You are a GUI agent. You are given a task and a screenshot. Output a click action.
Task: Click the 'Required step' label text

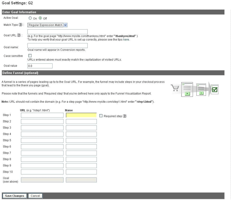(113, 116)
